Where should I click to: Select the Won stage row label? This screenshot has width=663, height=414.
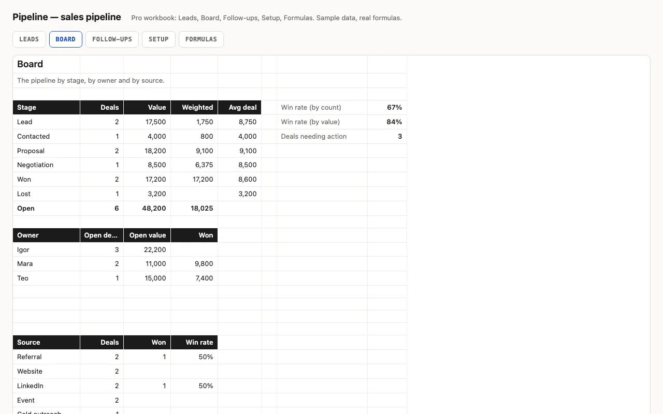click(x=47, y=180)
